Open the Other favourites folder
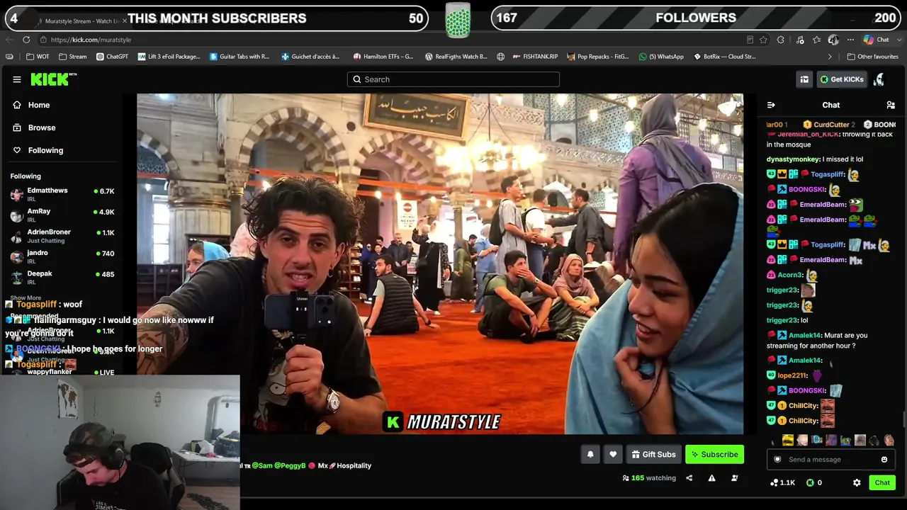Image resolution: width=907 pixels, height=510 pixels. click(872, 57)
